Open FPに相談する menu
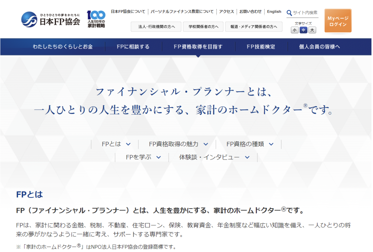Viewport: 373px width, 252px height. point(133,47)
